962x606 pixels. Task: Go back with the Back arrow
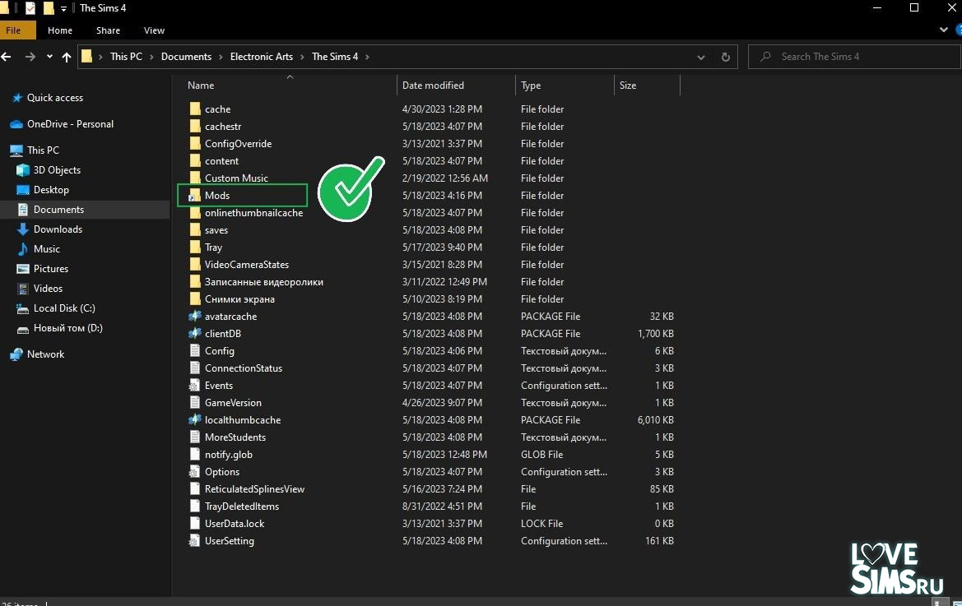tap(7, 57)
